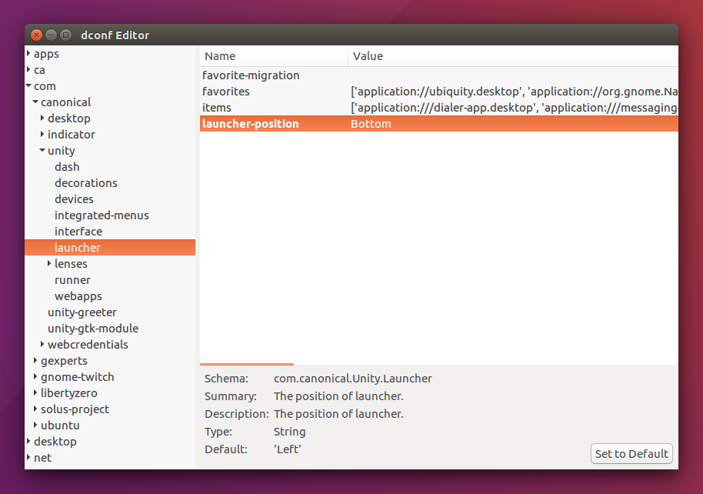Select the webapps tree item

(x=78, y=296)
